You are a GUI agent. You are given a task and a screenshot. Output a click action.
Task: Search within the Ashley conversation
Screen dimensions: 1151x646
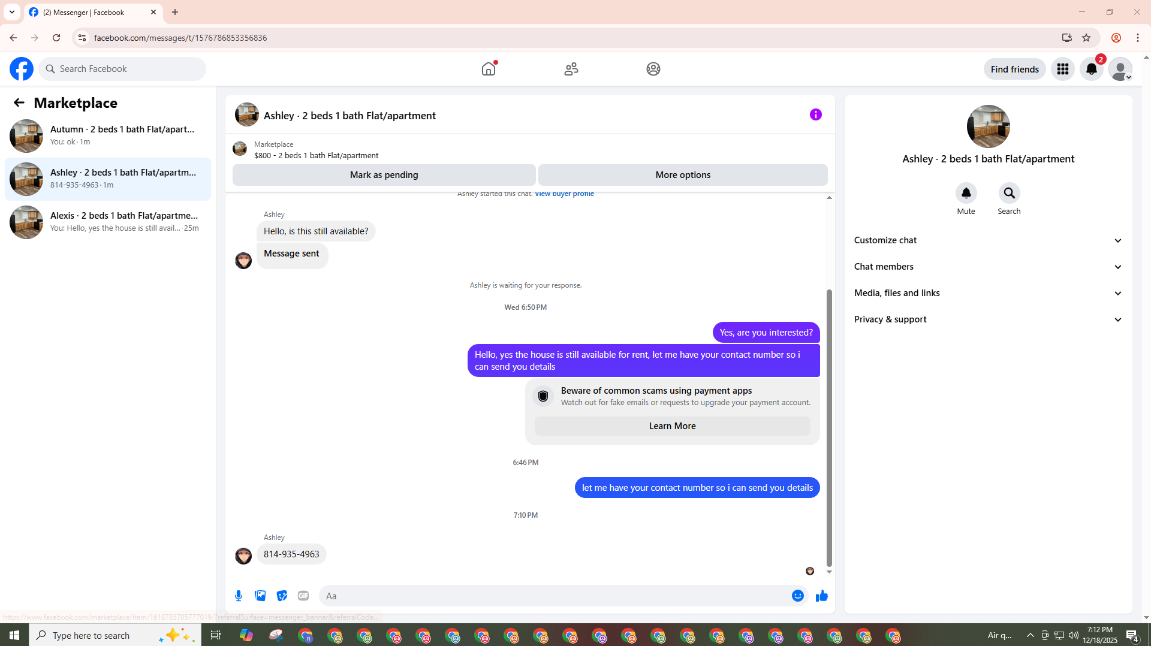click(x=1010, y=193)
